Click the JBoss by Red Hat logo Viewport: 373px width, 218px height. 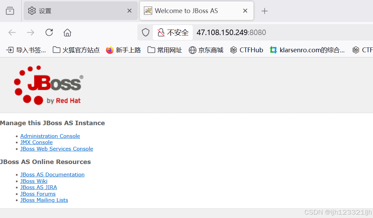pyautogui.click(x=49, y=85)
